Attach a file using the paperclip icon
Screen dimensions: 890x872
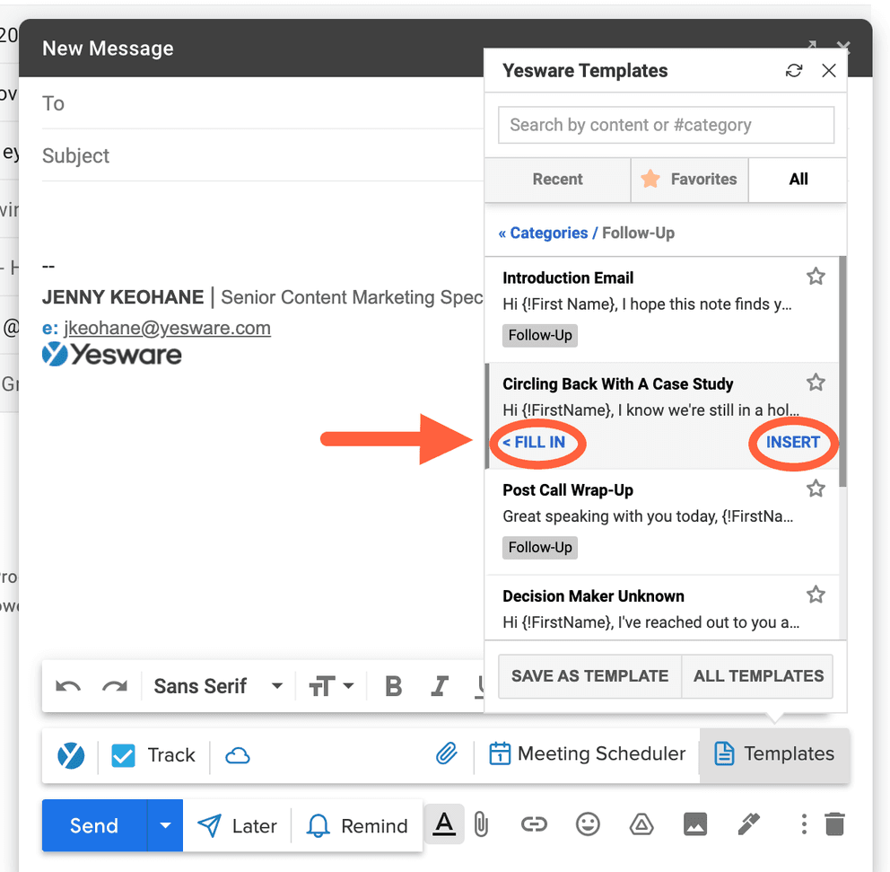tap(481, 824)
